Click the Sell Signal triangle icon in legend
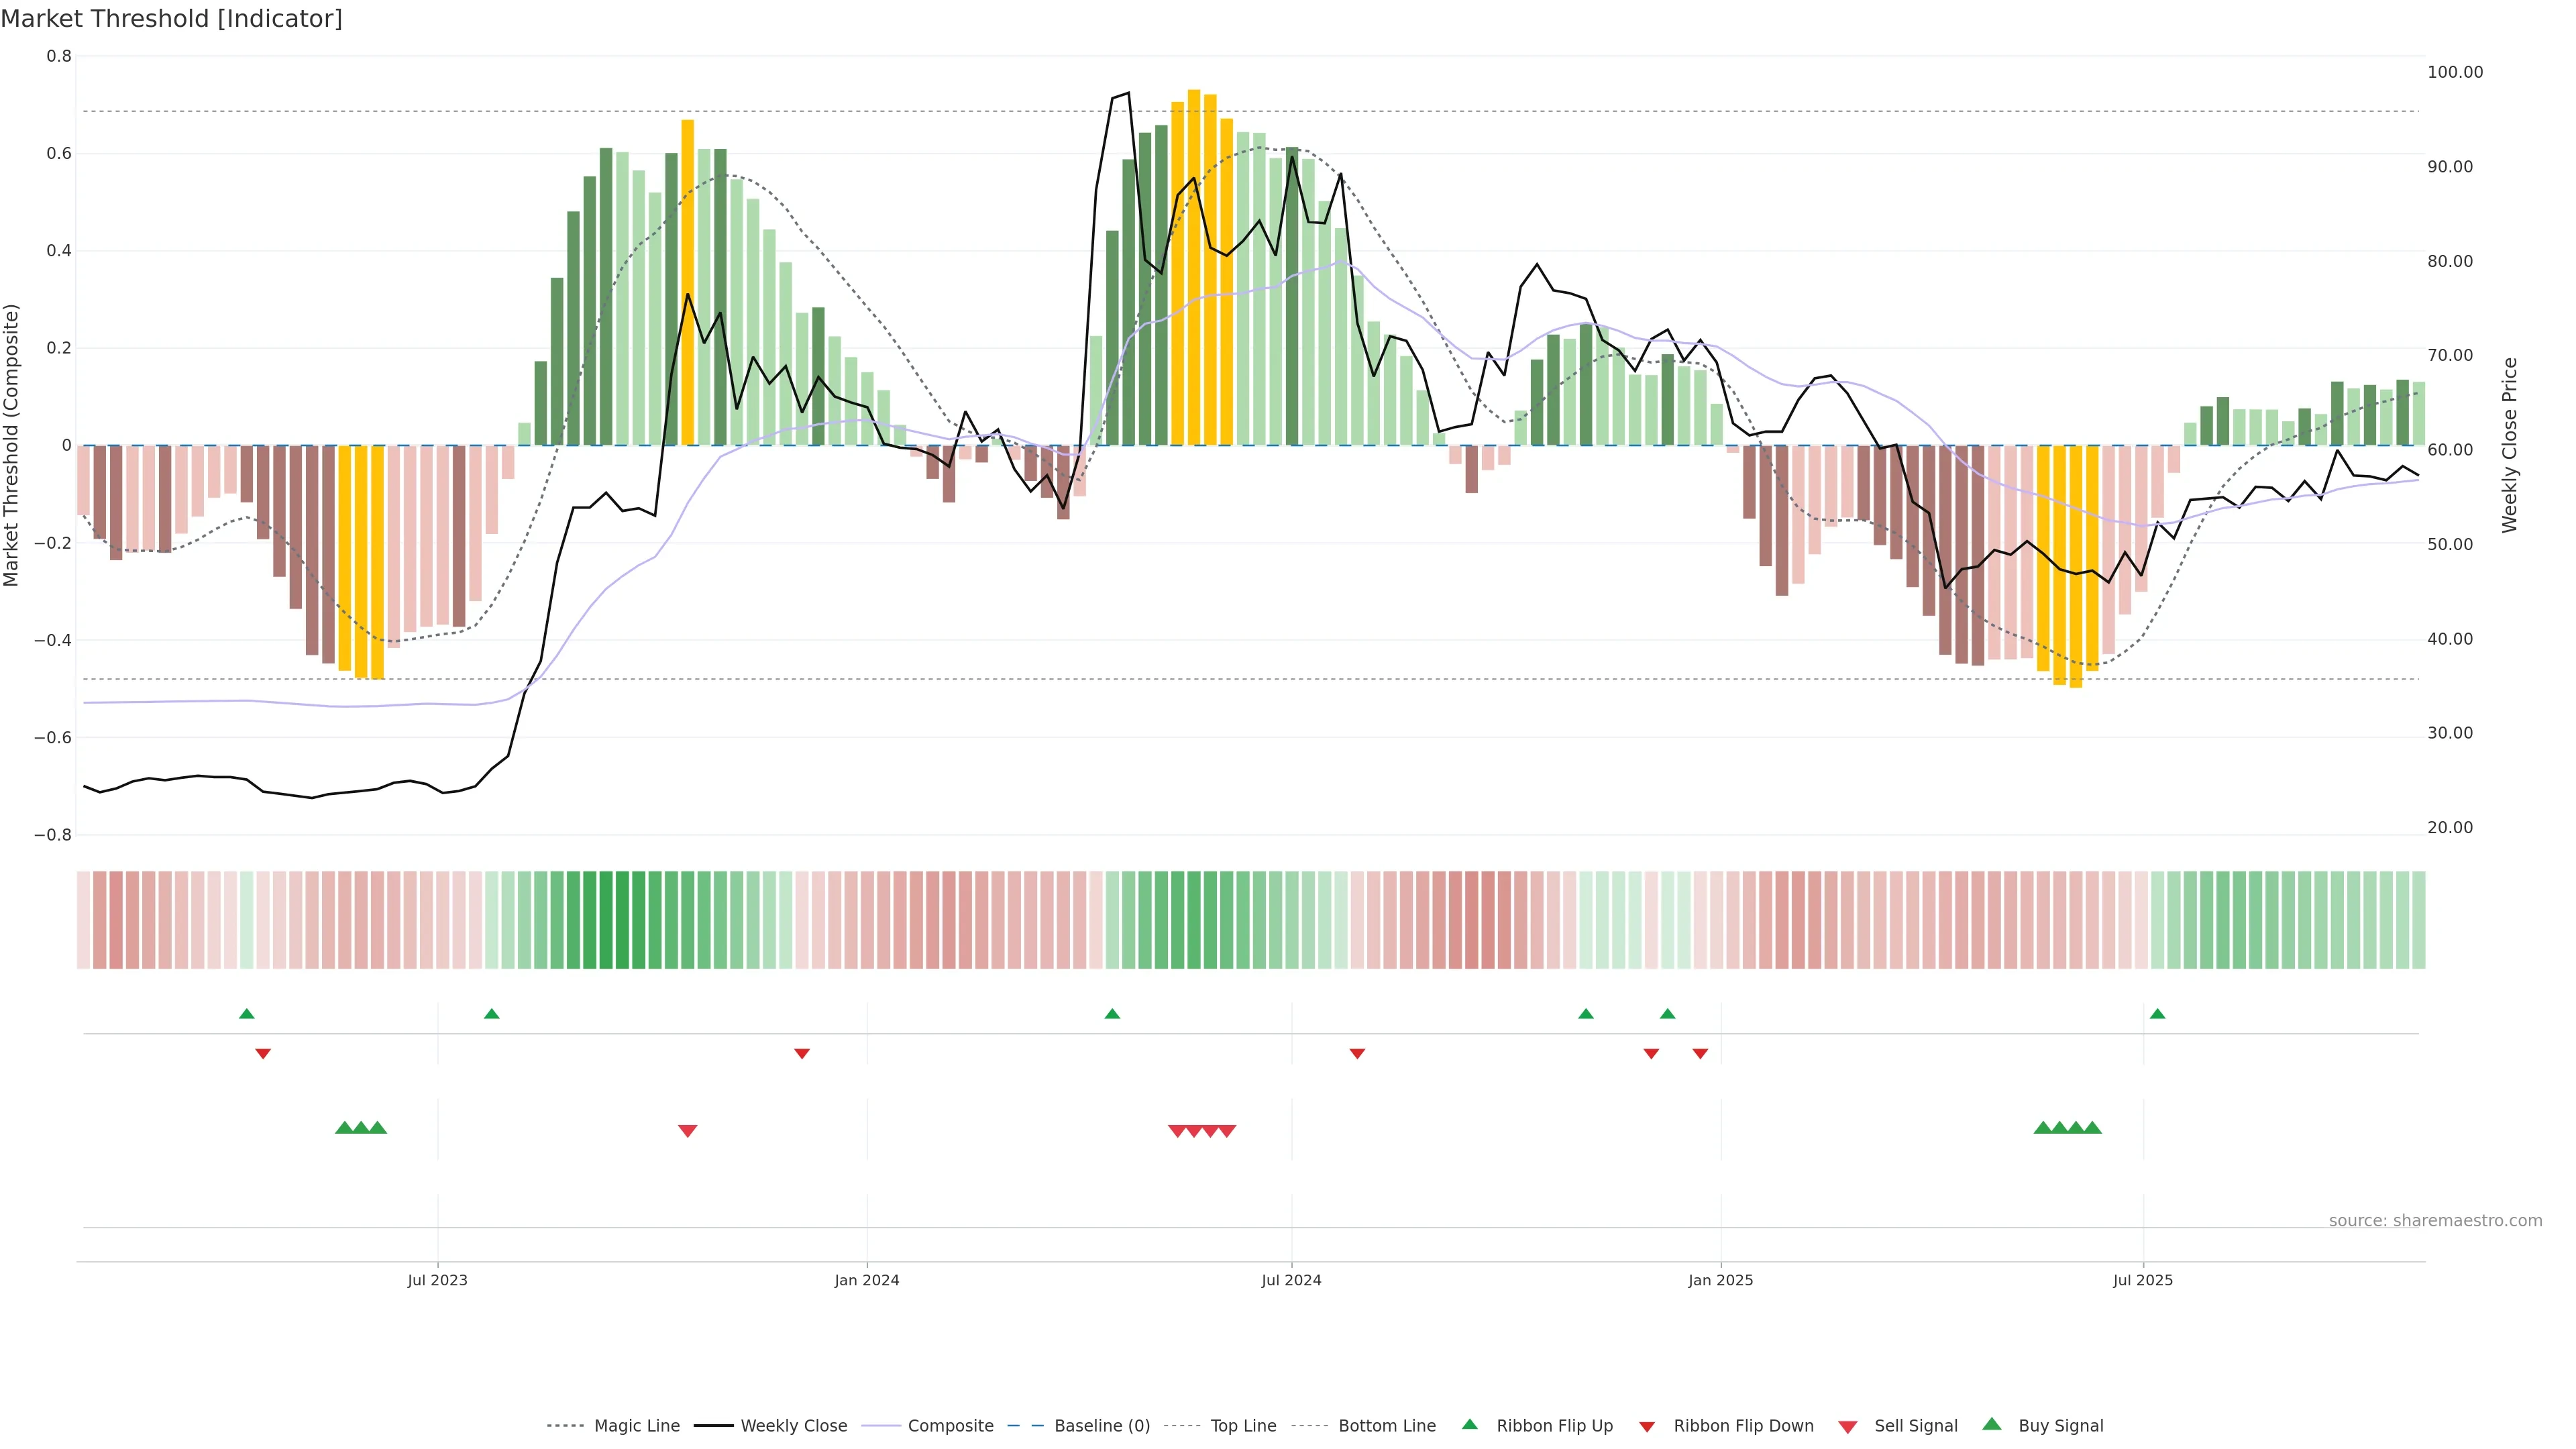Screen dimensions: 2576x1449 coord(1847,1427)
